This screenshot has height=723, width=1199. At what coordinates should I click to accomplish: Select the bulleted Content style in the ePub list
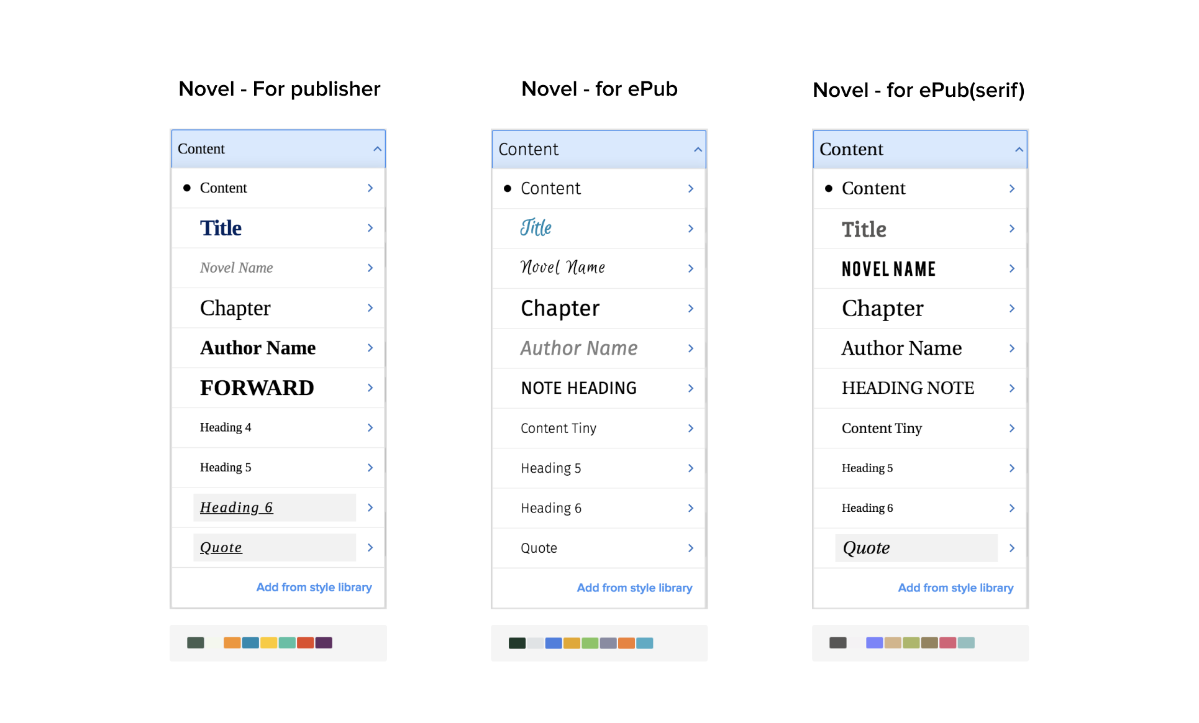(x=550, y=188)
